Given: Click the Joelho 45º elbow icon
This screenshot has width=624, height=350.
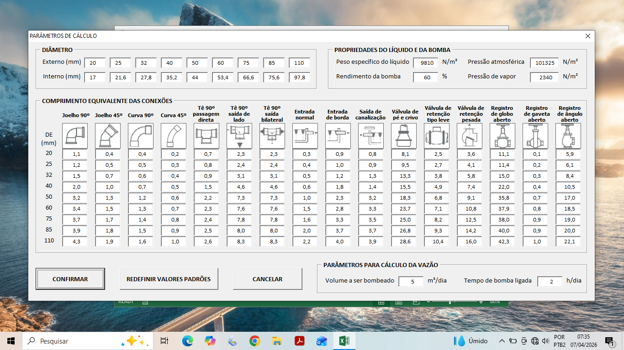Looking at the screenshot, I should (108, 136).
